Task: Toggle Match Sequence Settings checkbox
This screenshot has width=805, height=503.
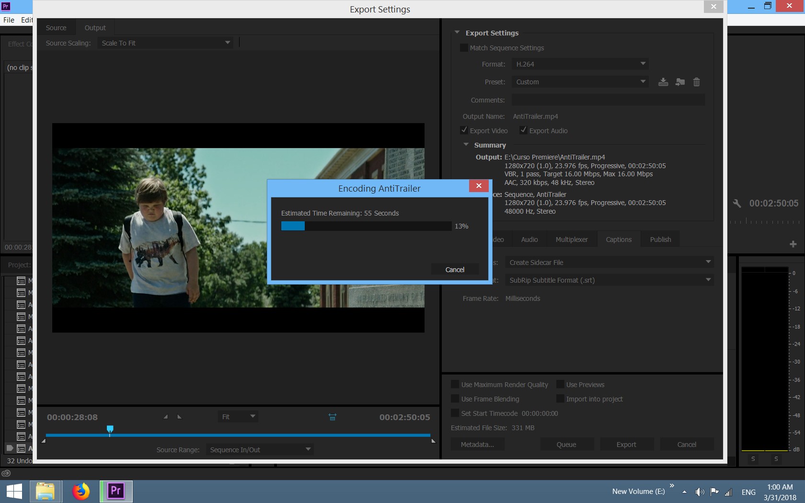Action: (x=464, y=48)
